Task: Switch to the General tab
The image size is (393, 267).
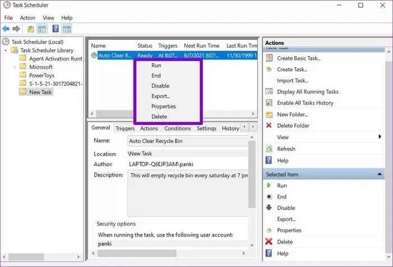Action: tap(100, 127)
